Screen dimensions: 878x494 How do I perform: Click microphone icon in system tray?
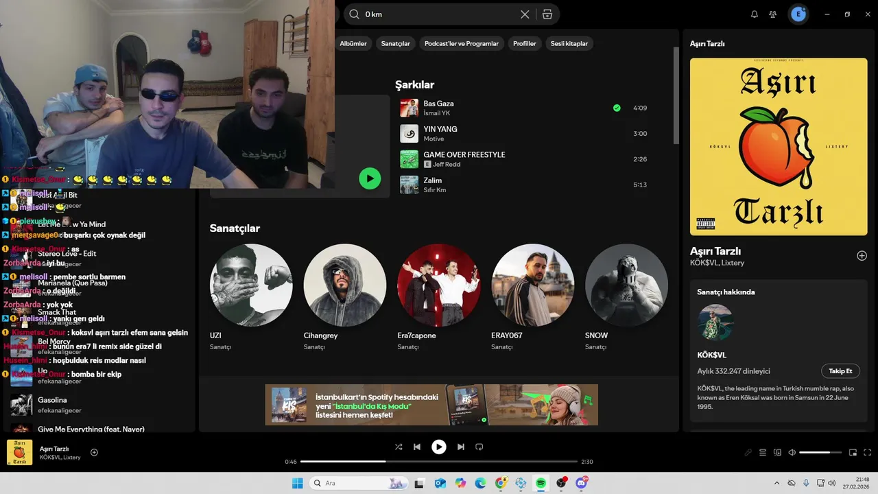806,483
